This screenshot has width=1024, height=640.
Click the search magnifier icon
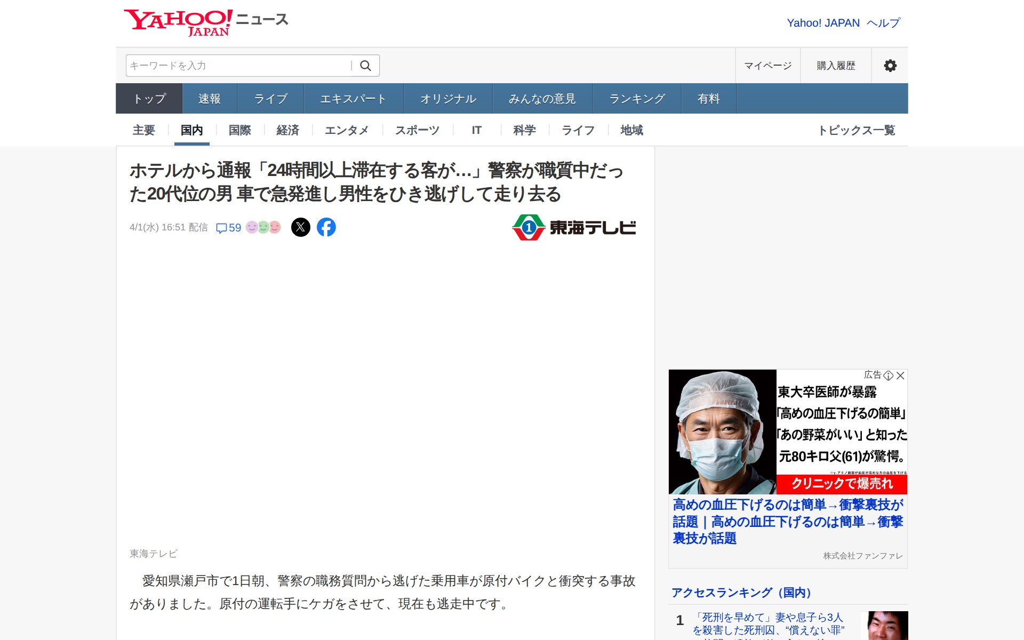tap(365, 66)
